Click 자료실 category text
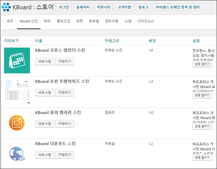 (110, 144)
